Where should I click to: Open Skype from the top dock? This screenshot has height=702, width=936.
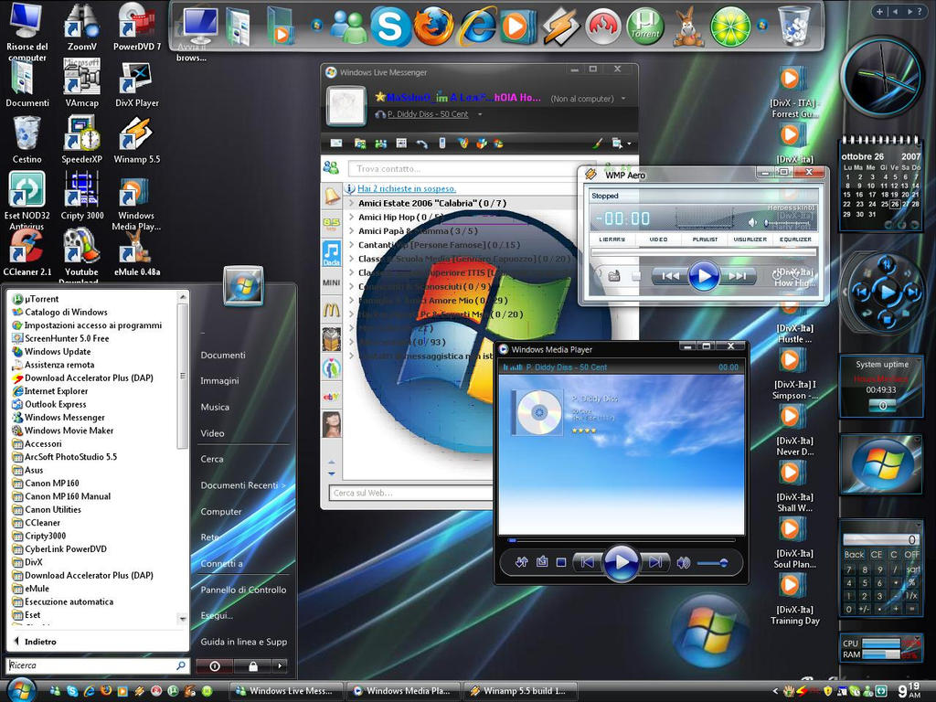click(389, 26)
